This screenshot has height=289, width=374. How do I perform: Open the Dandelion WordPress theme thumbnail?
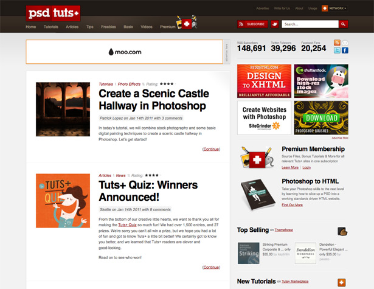tap(305, 253)
